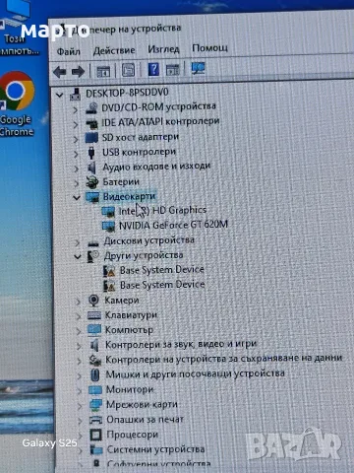Click the show/hide console tree toolbar icon
The height and width of the screenshot is (473, 354).
click(x=103, y=71)
